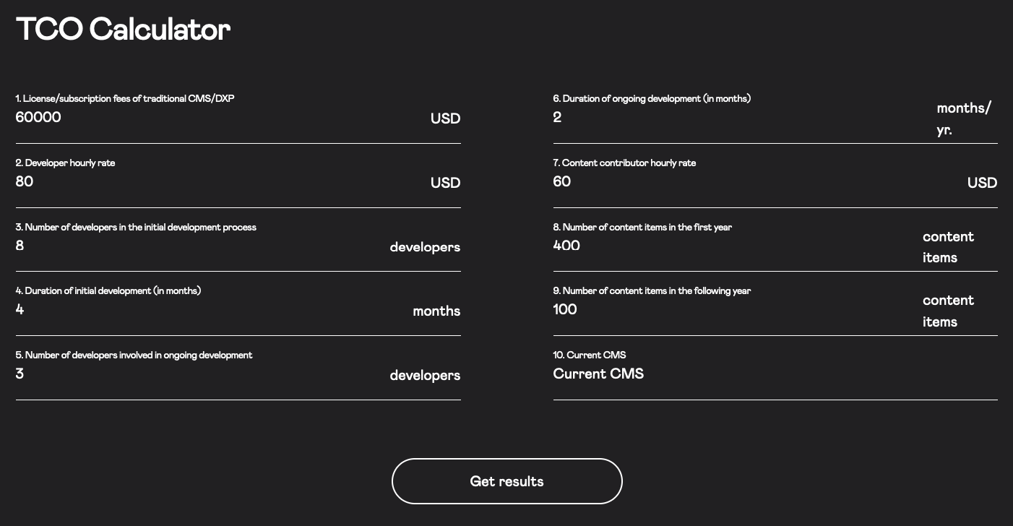Focus the ongoing development duration field showing 2

coord(737,118)
